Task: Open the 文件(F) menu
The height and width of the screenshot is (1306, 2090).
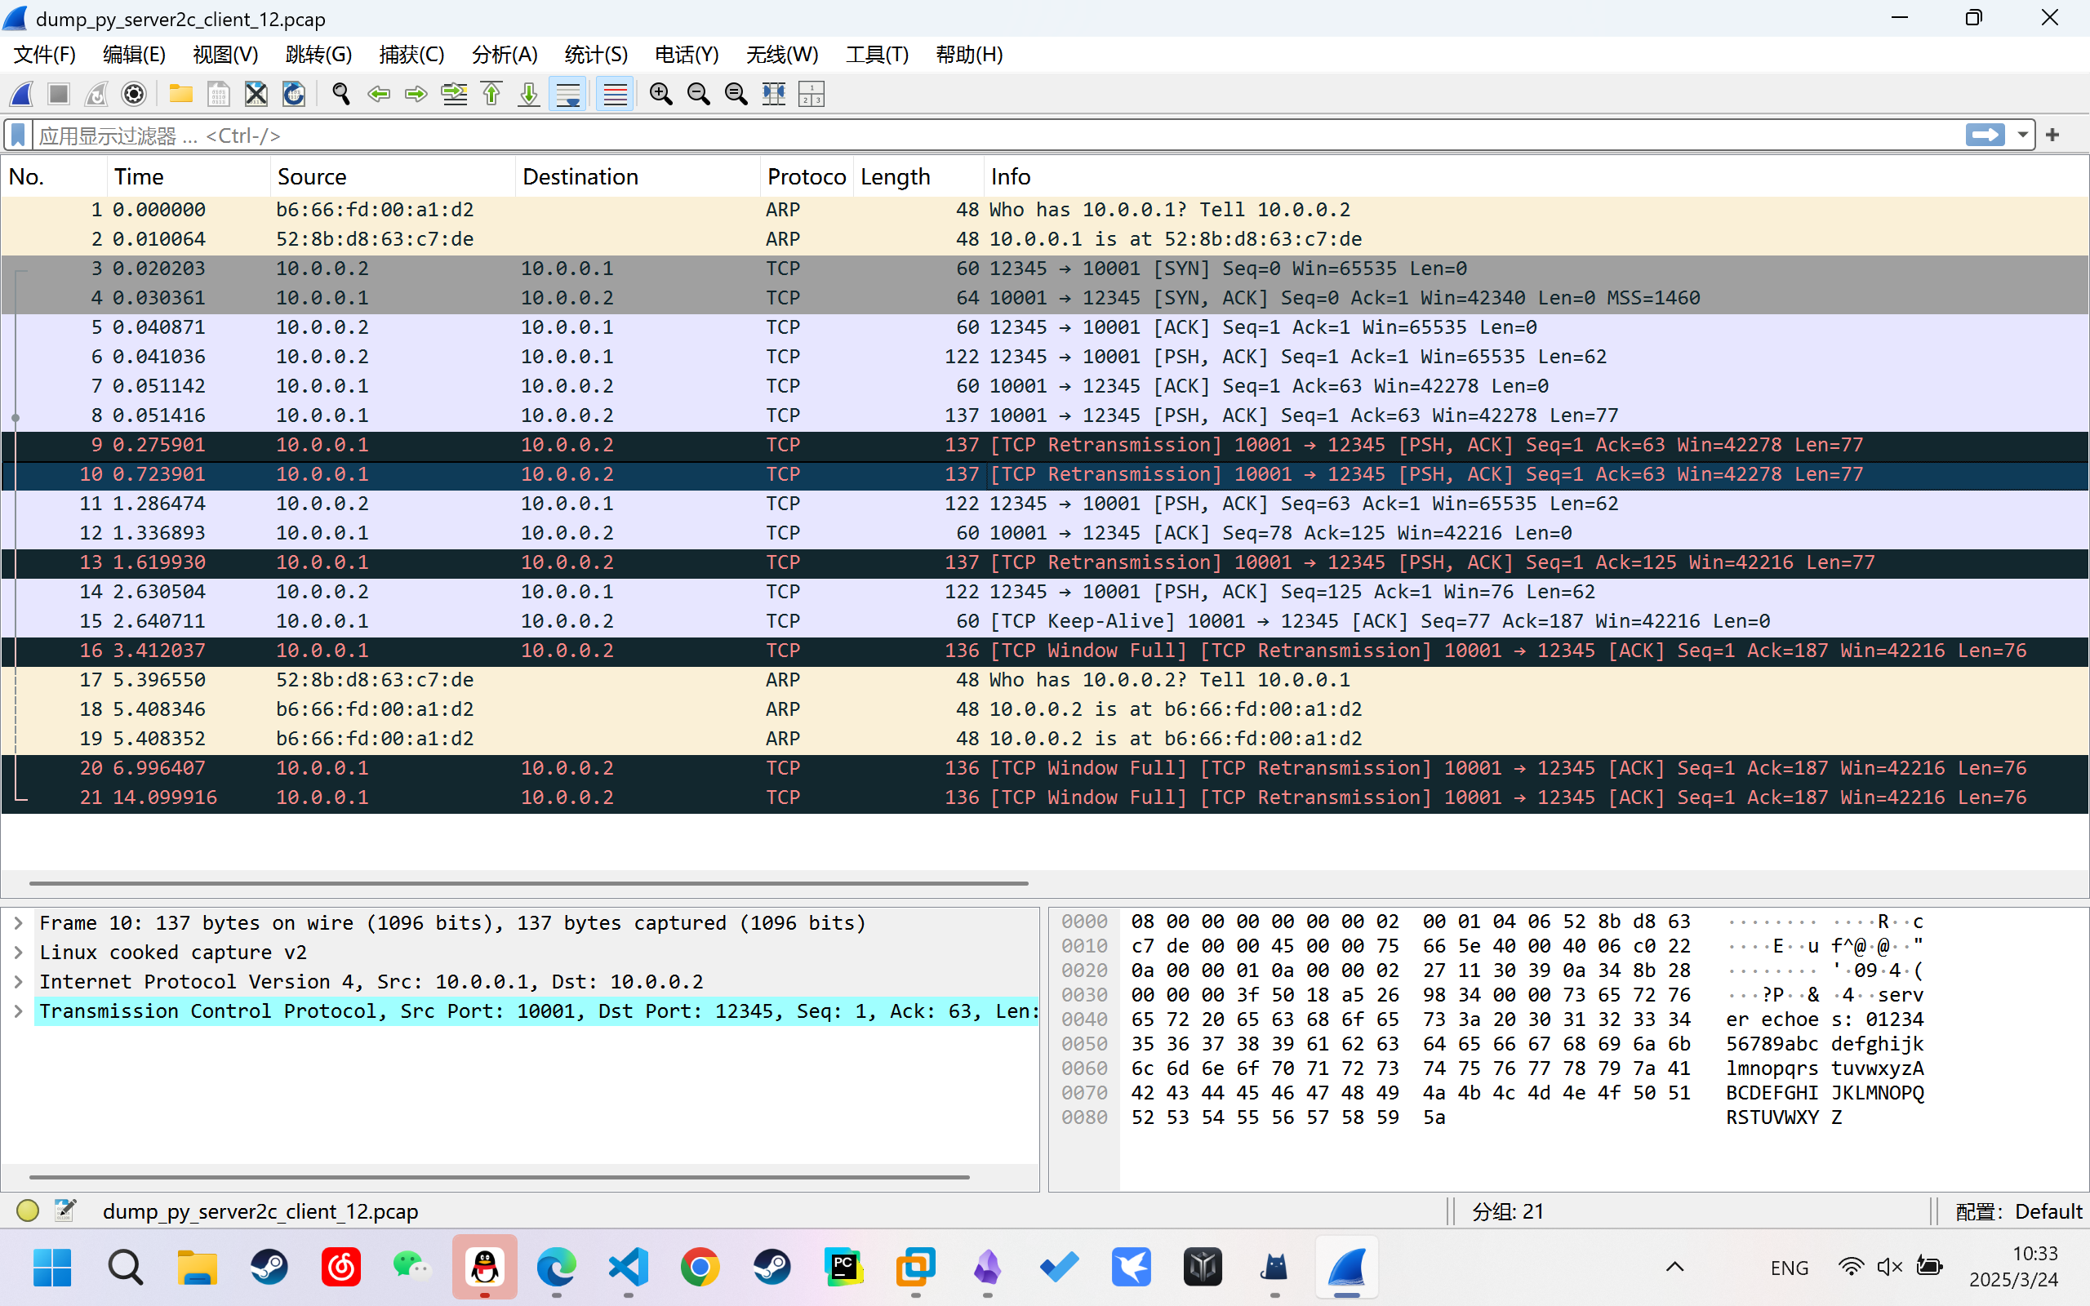Action: pyautogui.click(x=45, y=56)
